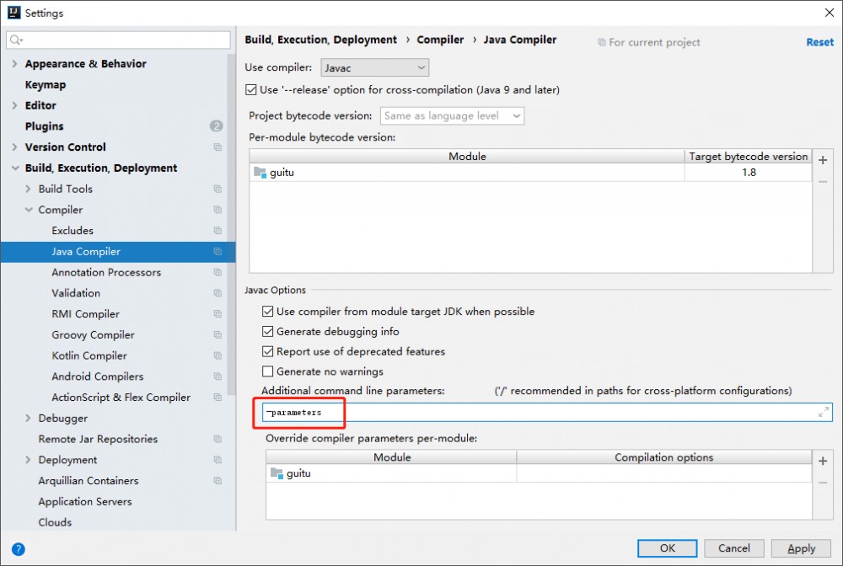The width and height of the screenshot is (843, 566).
Task: Click the Compilation options column header
Action: (664, 457)
